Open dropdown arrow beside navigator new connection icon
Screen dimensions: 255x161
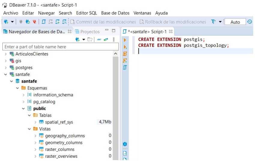[84, 40]
